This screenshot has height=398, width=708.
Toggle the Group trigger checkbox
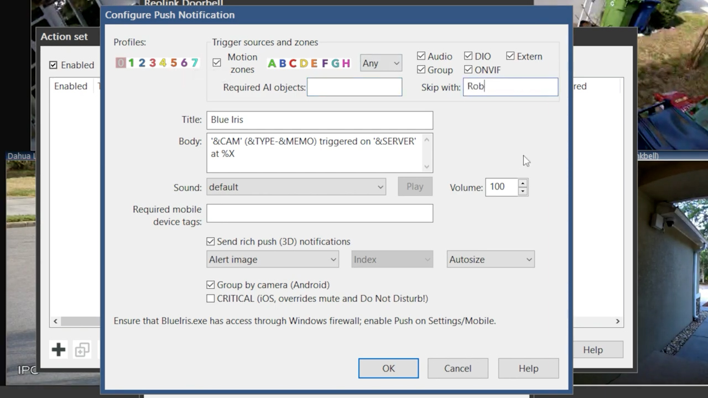(421, 70)
